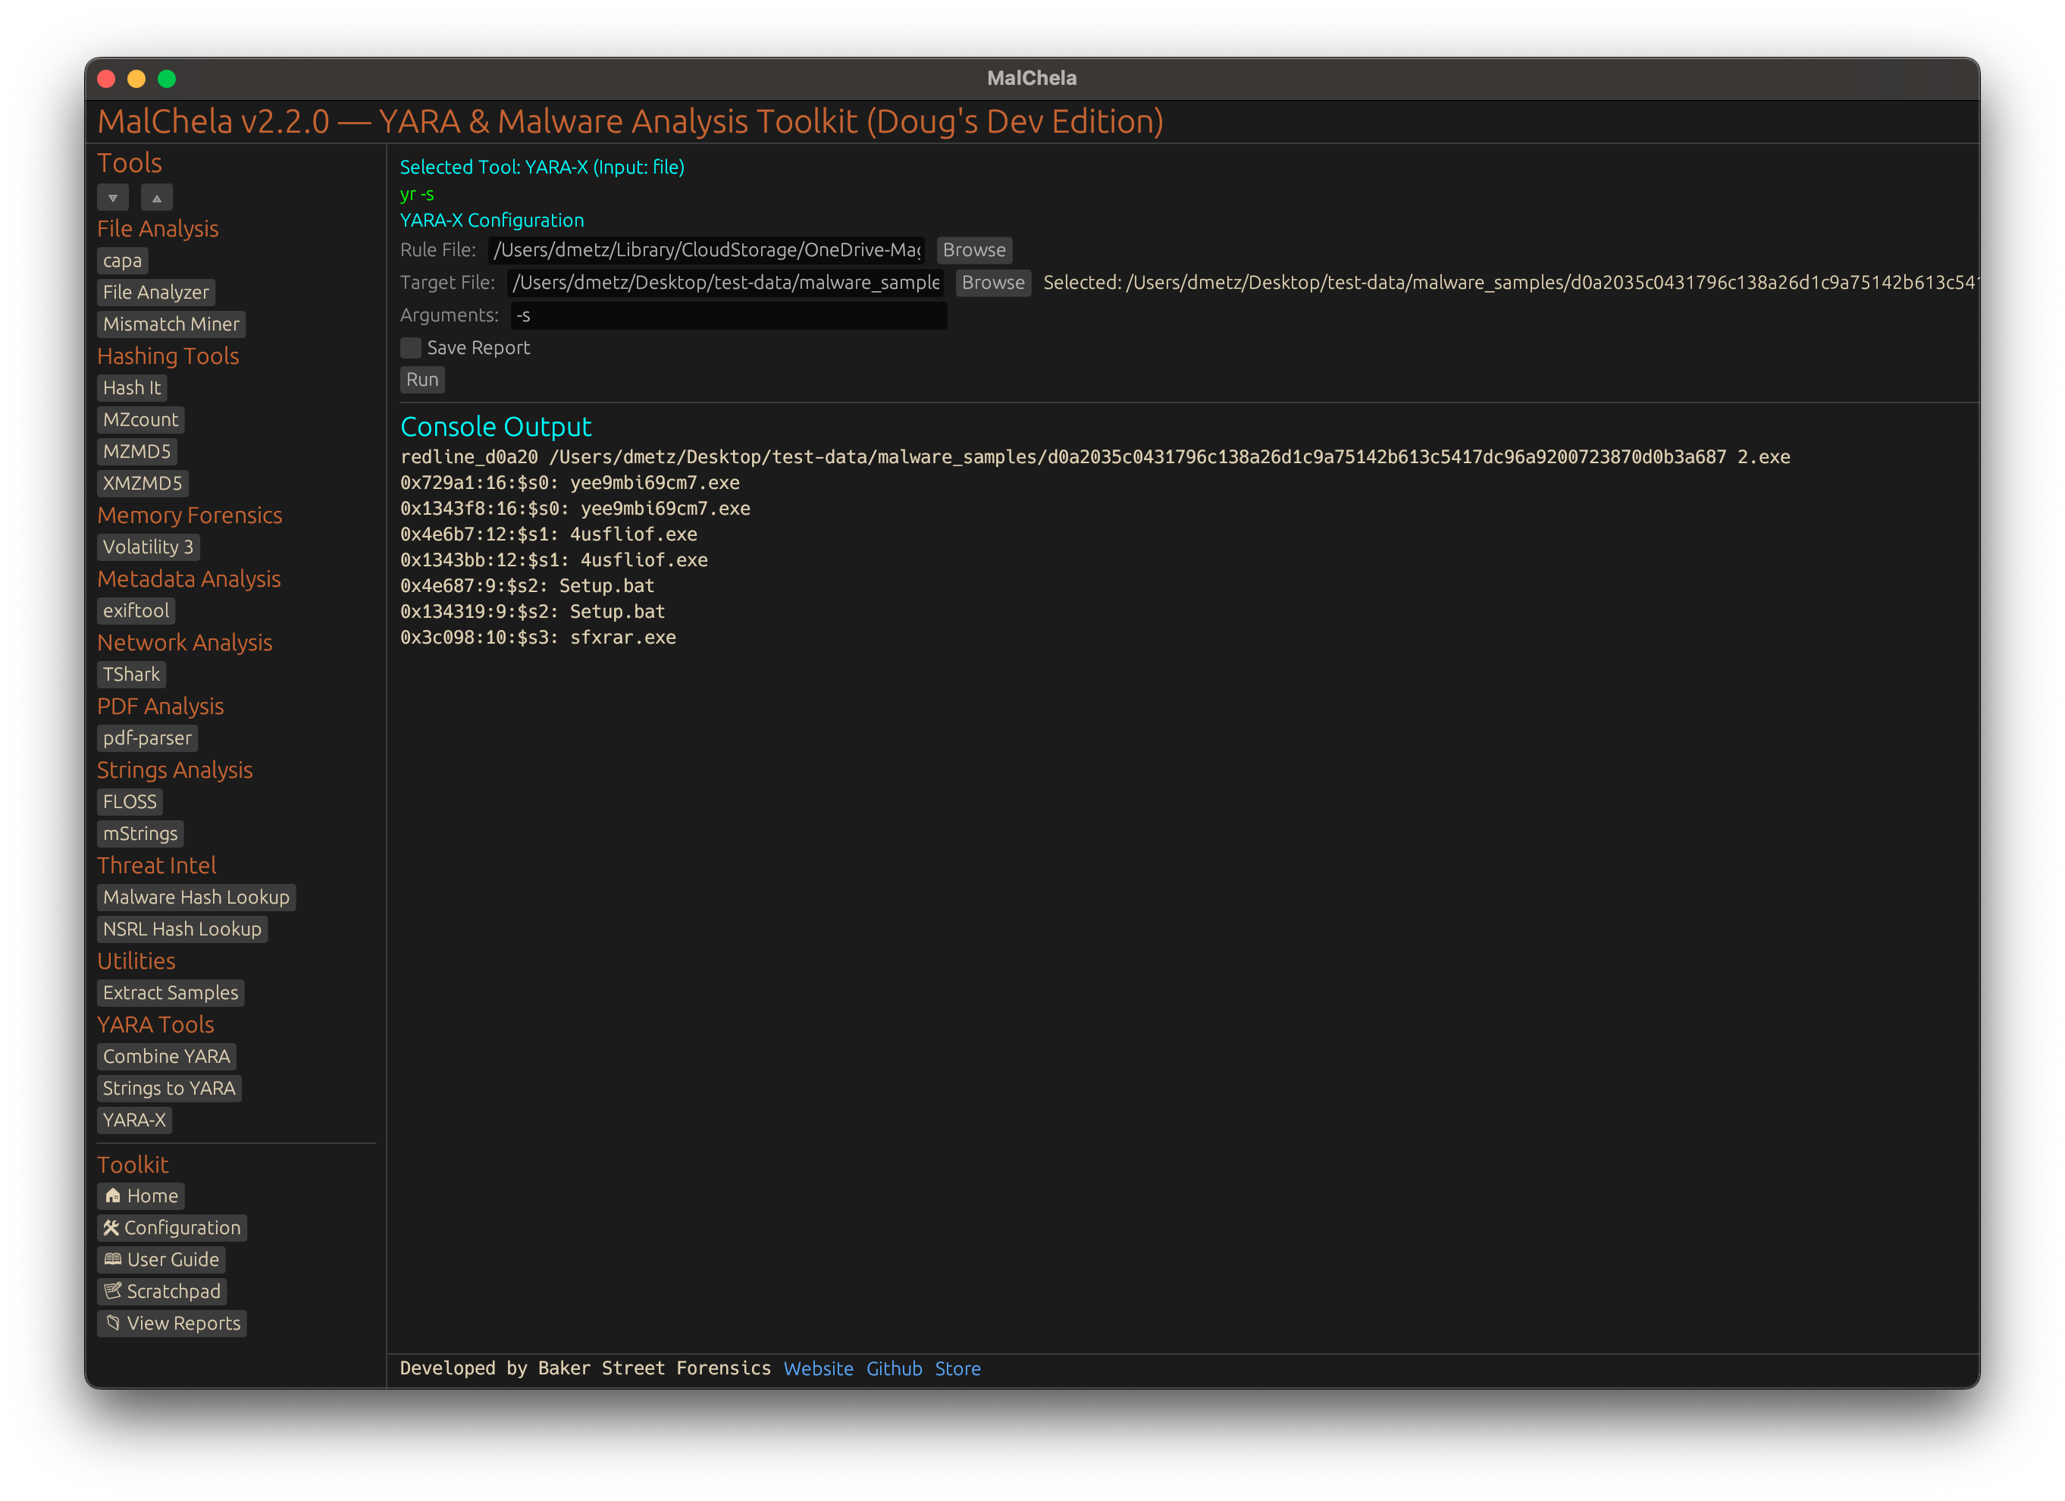Browse for a Target File
Viewport: 2065px width, 1501px height.
tap(993, 283)
